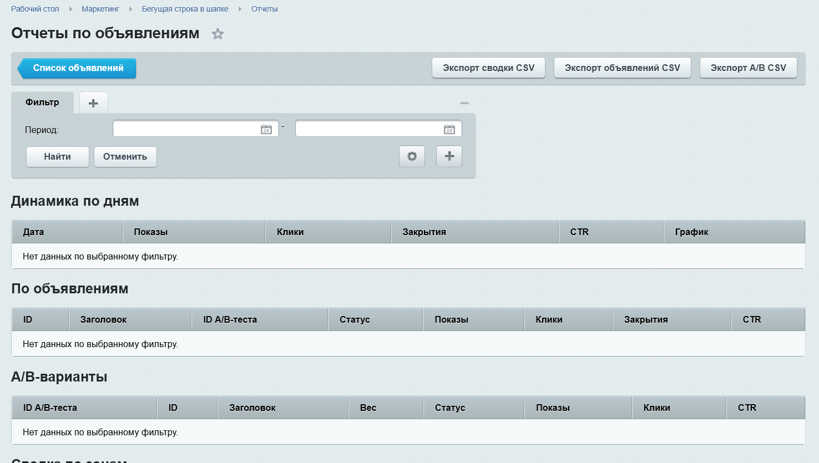Screen dimensions: 819x463
Task: Open Отчеты breadcrumb link
Action: [265, 9]
